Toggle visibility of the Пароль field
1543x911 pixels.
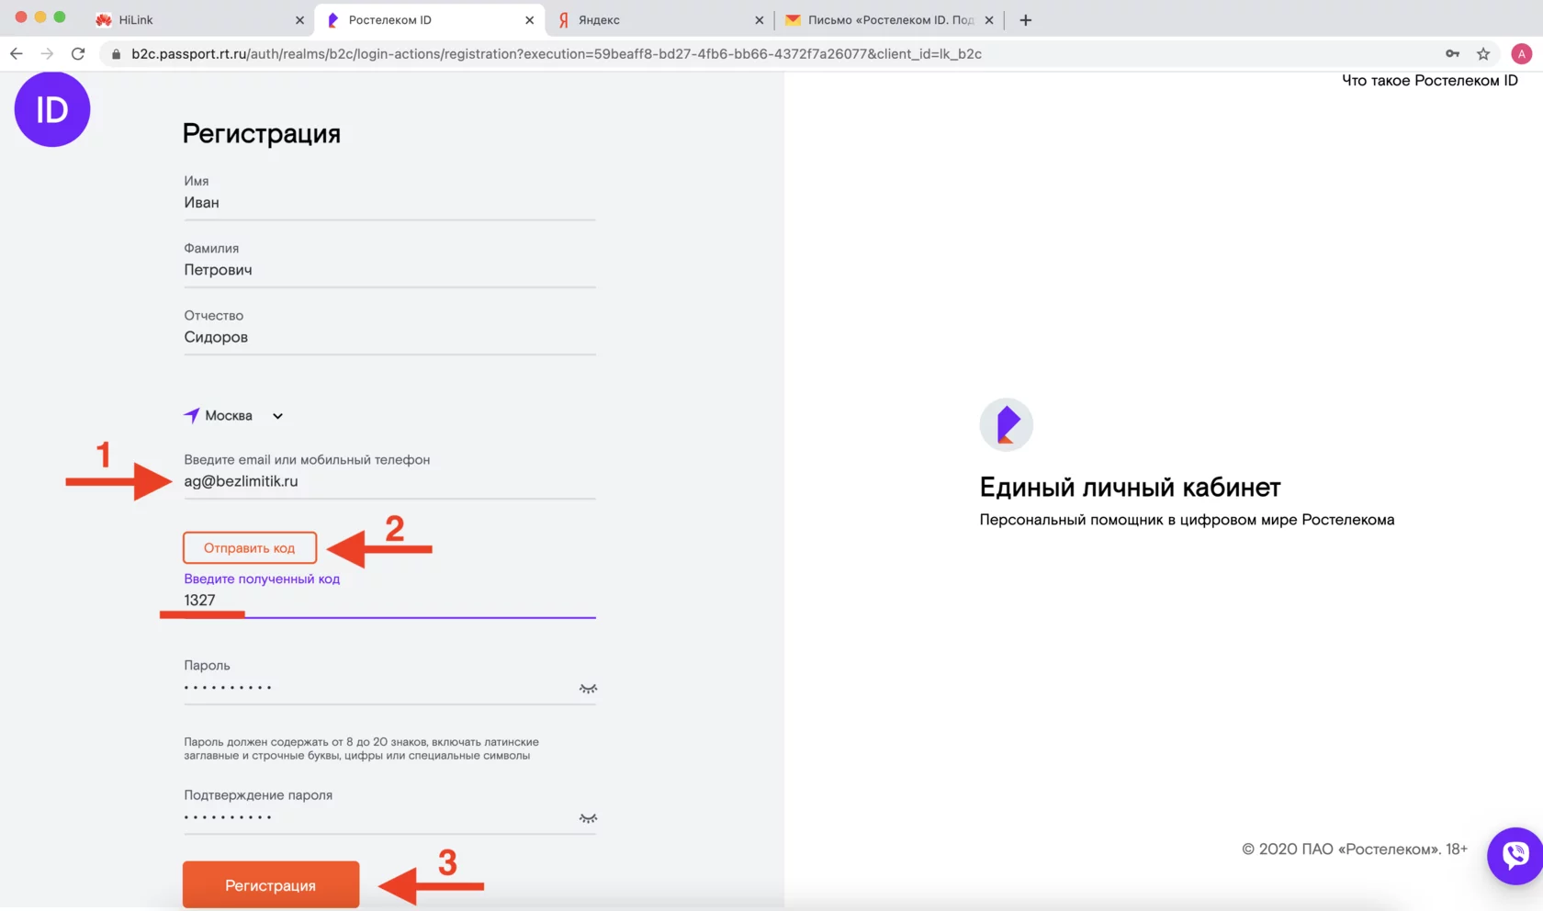tap(588, 688)
